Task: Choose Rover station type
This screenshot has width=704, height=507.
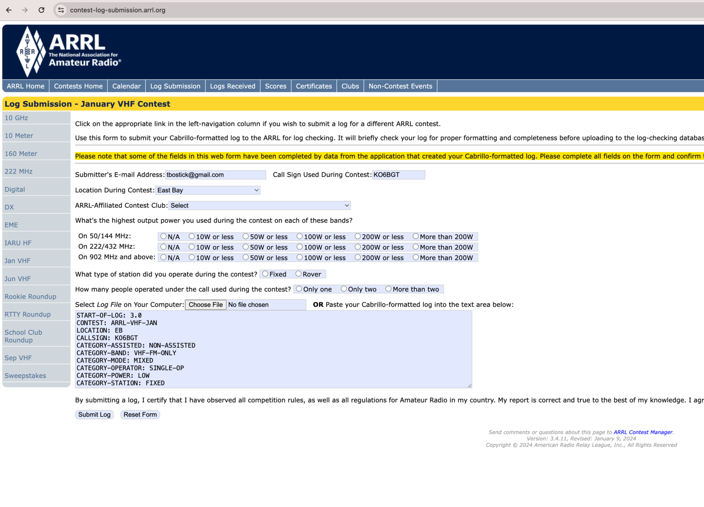Action: pyautogui.click(x=299, y=274)
